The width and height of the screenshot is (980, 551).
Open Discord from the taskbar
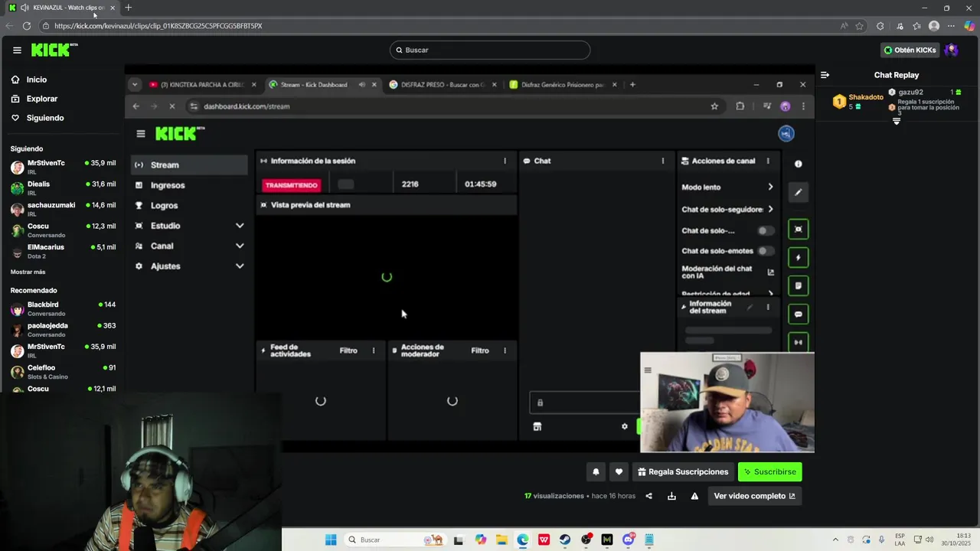click(628, 540)
